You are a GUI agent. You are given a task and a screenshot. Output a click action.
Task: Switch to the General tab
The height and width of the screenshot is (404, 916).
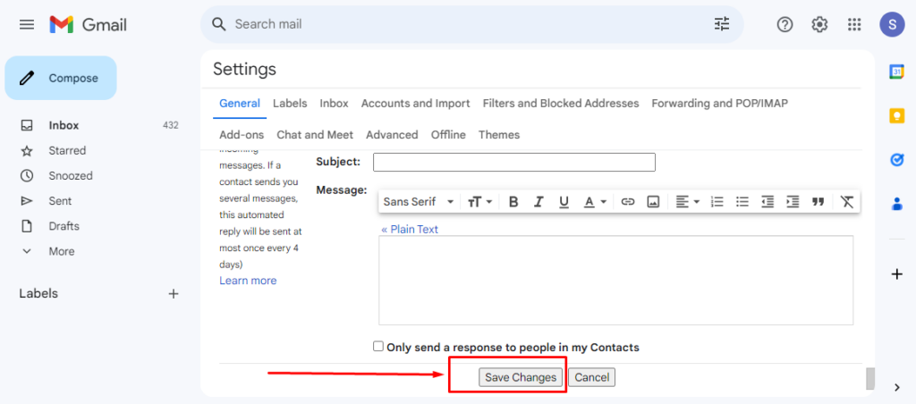point(240,104)
